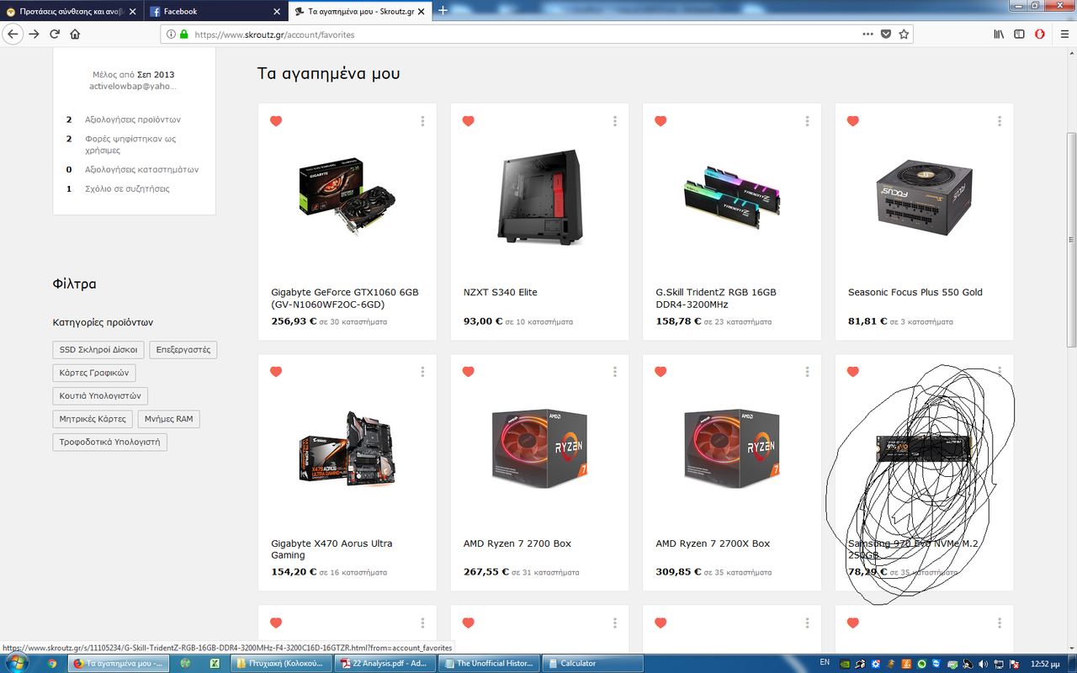Image resolution: width=1077 pixels, height=673 pixels.
Task: Filter by Τροφοδοτικά Υπολογιστή
Action: [x=109, y=442]
